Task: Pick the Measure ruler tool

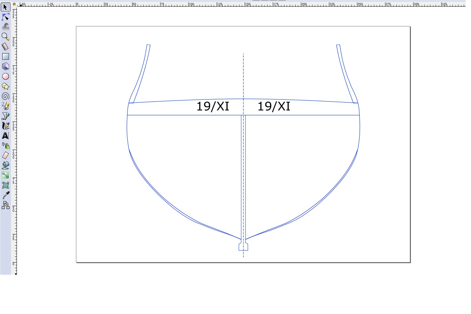Action: point(5,47)
